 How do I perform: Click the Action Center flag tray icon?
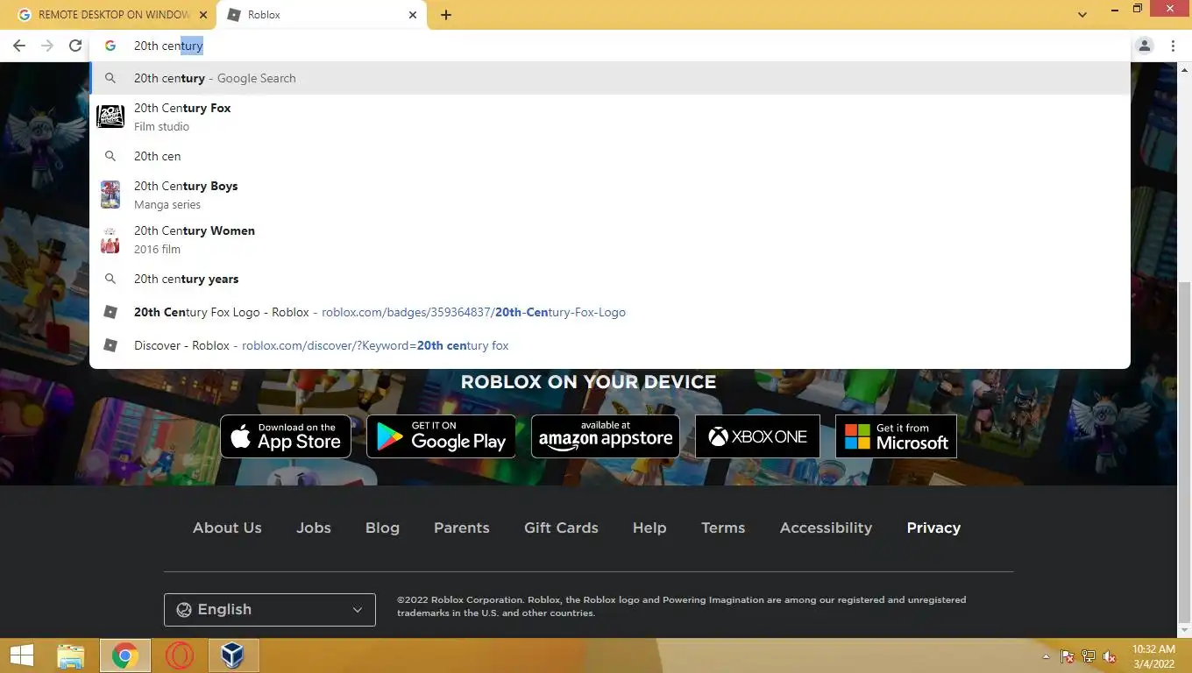pos(1068,656)
